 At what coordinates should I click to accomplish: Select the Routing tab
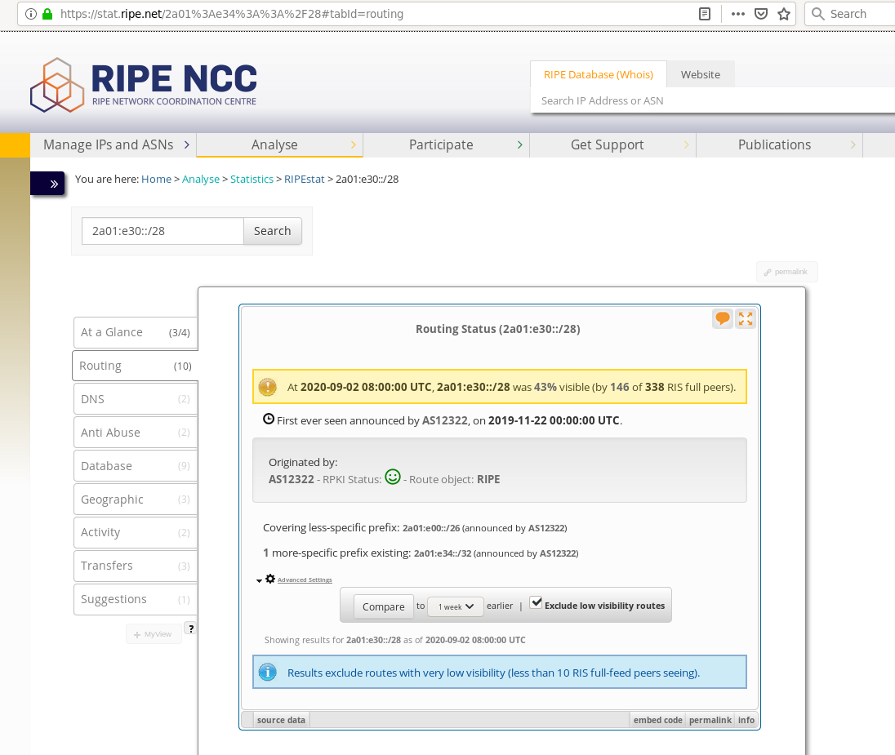tap(135, 366)
